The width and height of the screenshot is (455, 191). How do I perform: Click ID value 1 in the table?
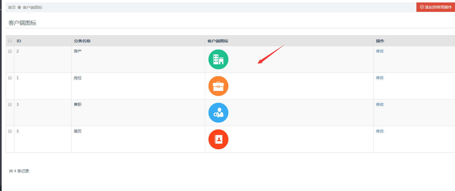[x=18, y=78]
